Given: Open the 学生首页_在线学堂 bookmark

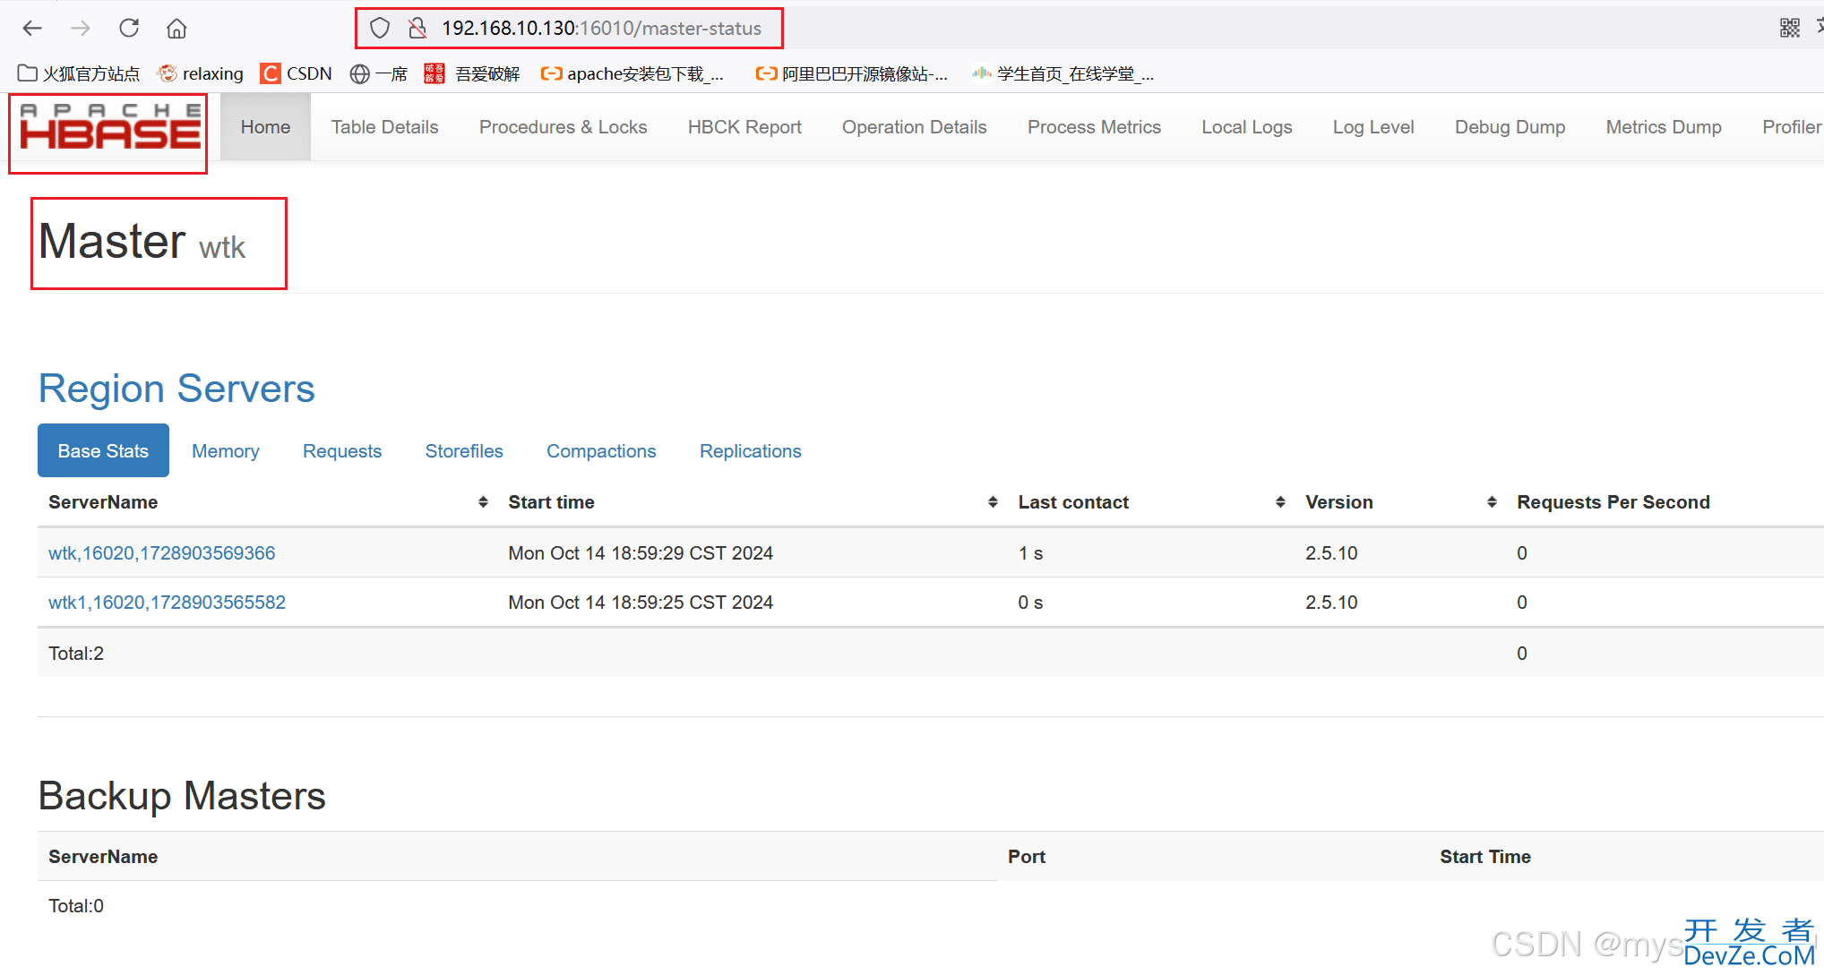Looking at the screenshot, I should click(1063, 73).
